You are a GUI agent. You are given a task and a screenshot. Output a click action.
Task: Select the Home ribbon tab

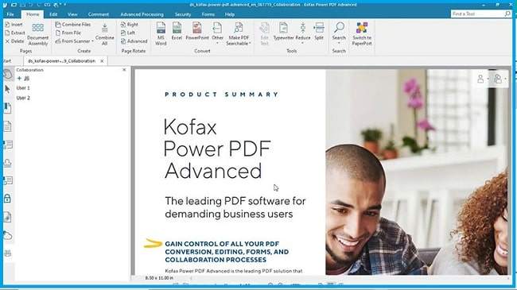pos(33,14)
